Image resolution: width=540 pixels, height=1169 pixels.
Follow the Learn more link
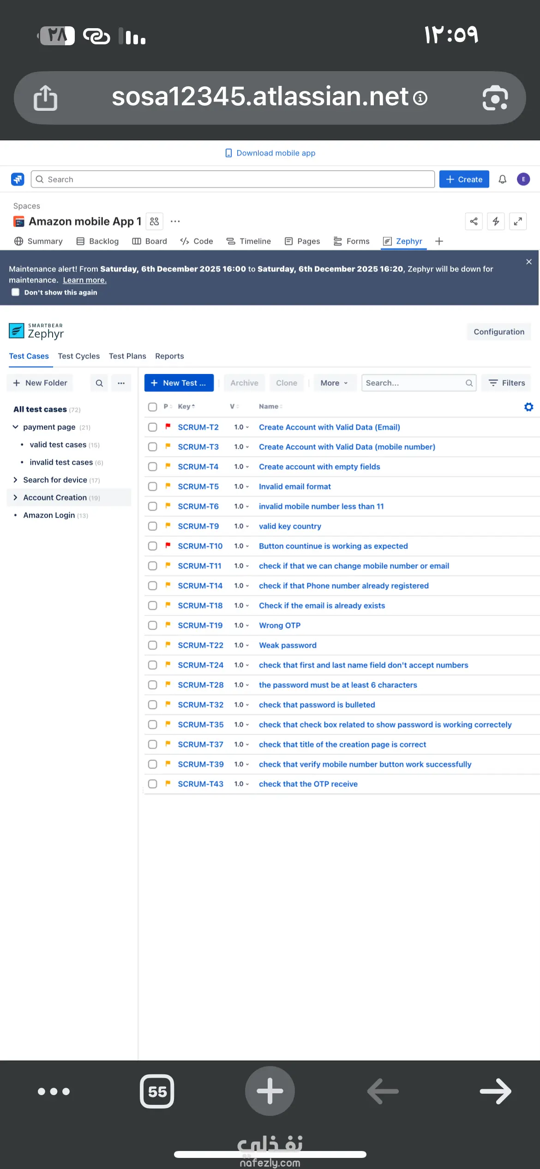click(85, 280)
